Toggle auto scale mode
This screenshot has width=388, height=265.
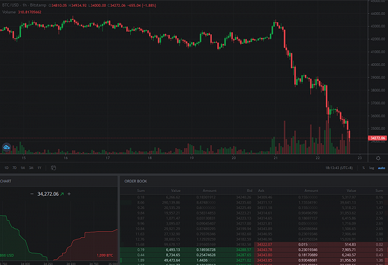click(381, 168)
